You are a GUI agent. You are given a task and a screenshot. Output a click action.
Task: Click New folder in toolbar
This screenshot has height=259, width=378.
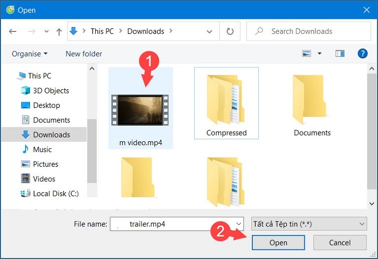[84, 53]
